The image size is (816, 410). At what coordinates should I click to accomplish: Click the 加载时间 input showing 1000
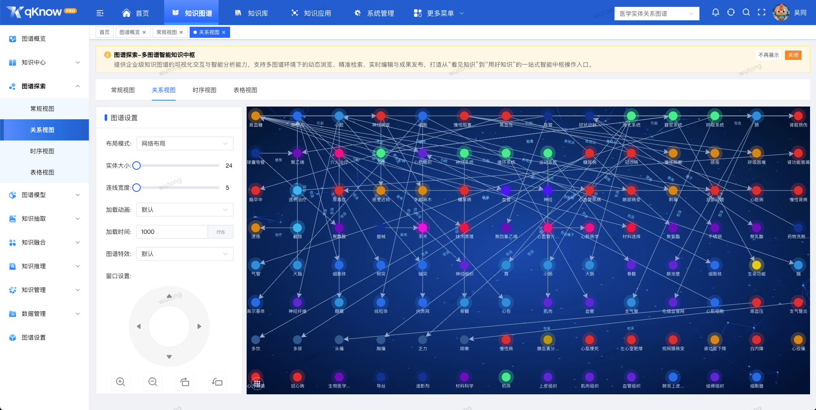pyautogui.click(x=172, y=231)
